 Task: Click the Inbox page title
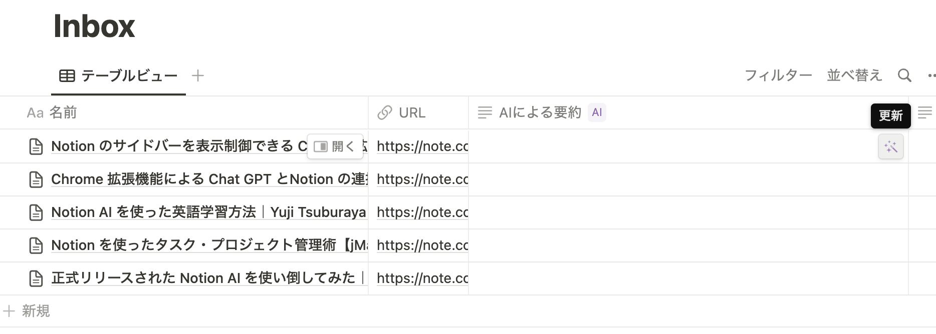pyautogui.click(x=94, y=26)
